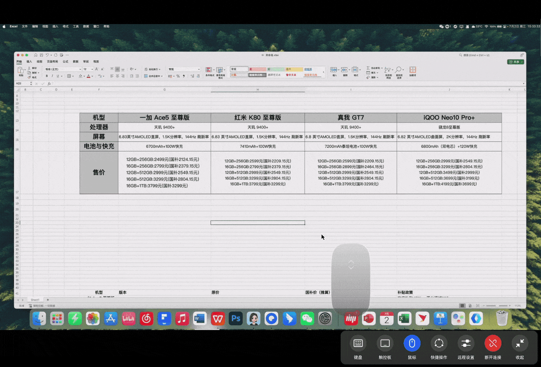The image size is (541, 367).
Task: Click the Format Painter brush icon
Action: pyautogui.click(x=29, y=77)
